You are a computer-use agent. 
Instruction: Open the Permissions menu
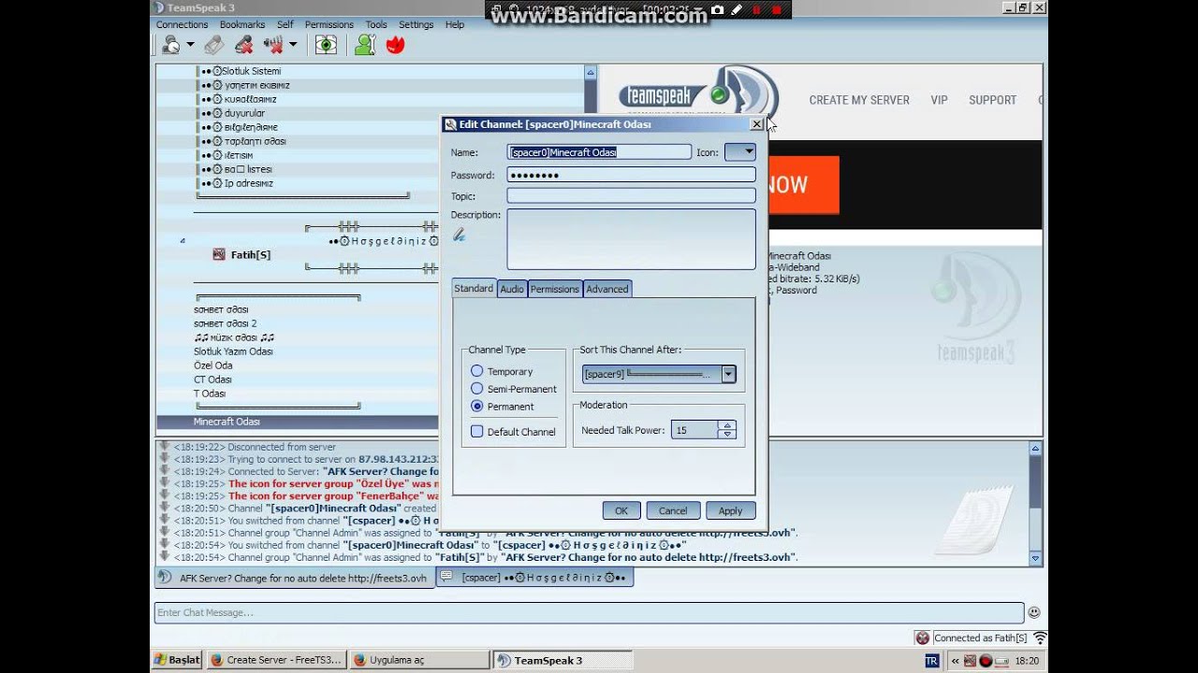tap(329, 24)
